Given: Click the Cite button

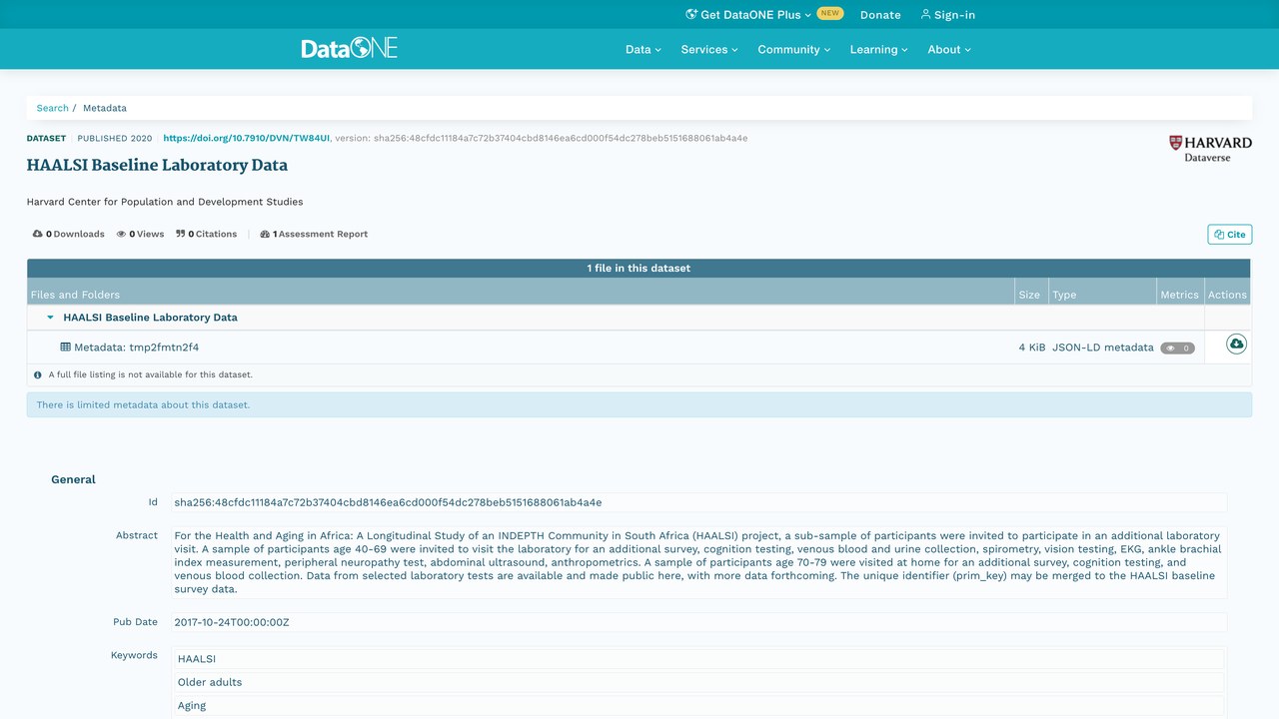Looking at the screenshot, I should pyautogui.click(x=1229, y=235).
